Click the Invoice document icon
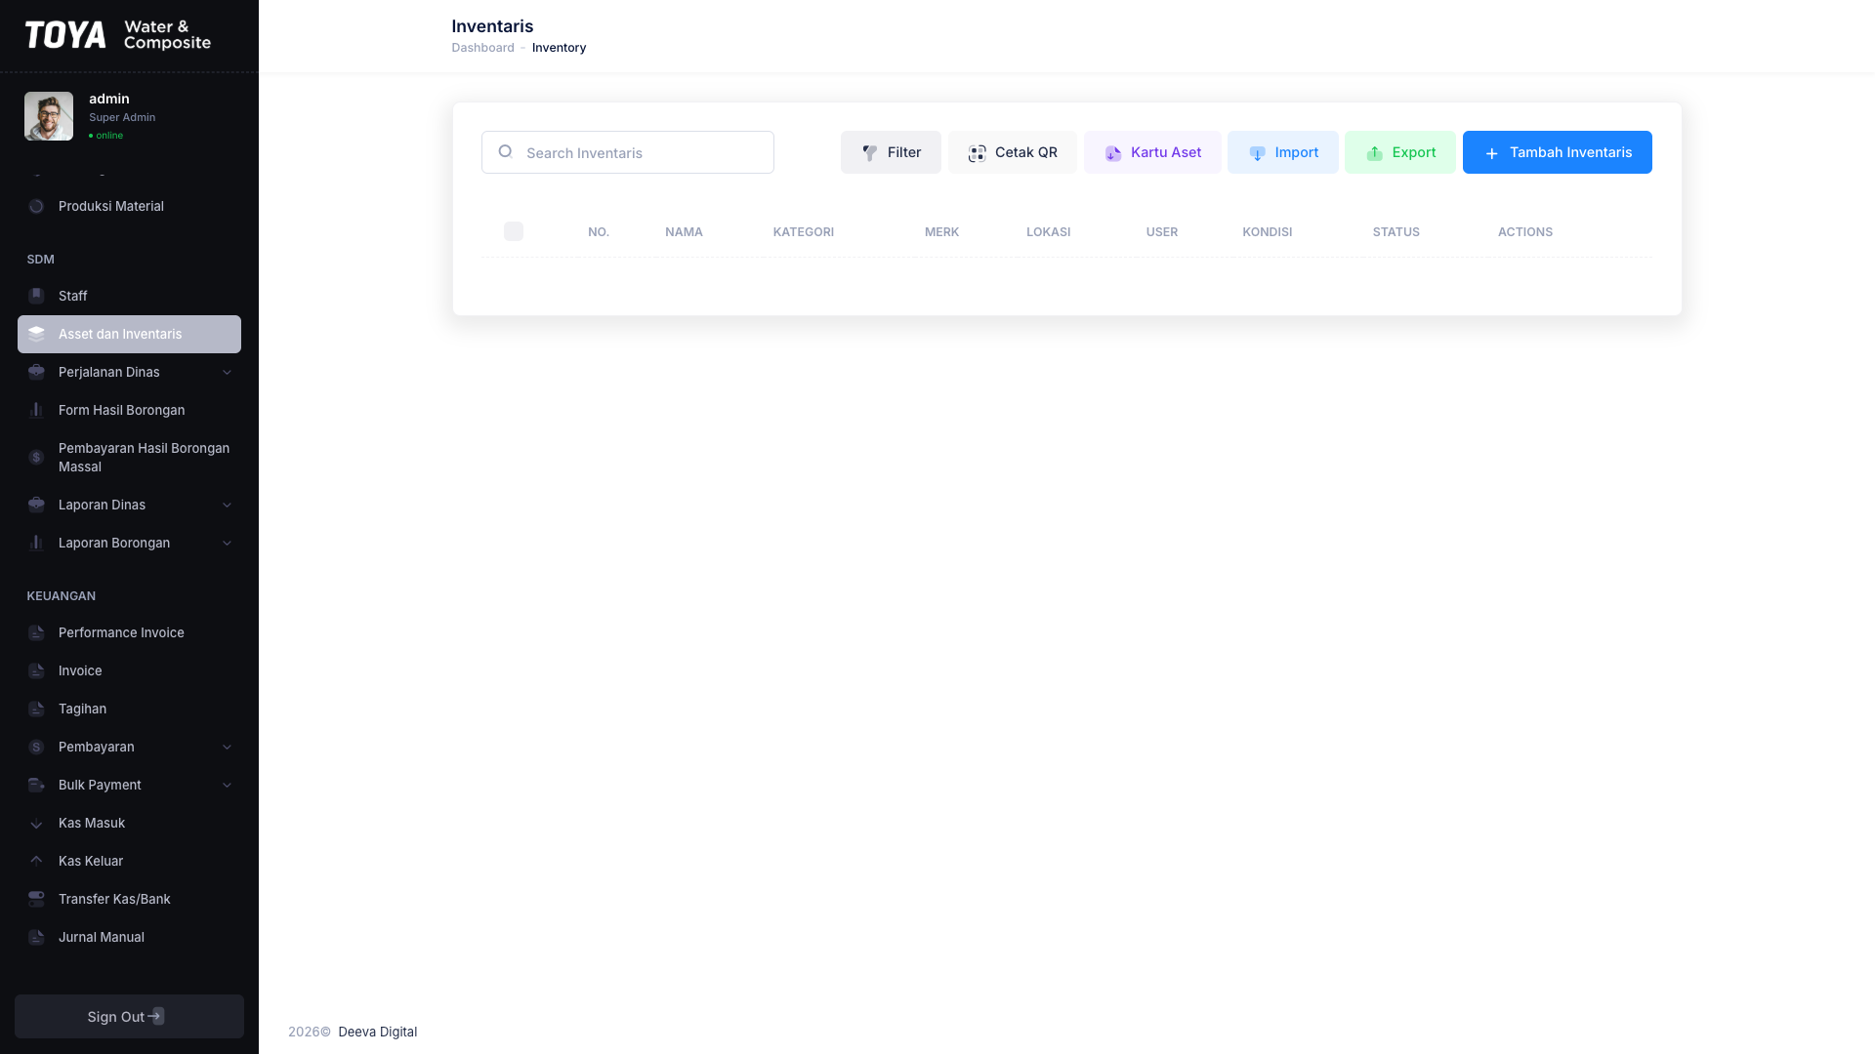This screenshot has width=1875, height=1054. tap(36, 670)
